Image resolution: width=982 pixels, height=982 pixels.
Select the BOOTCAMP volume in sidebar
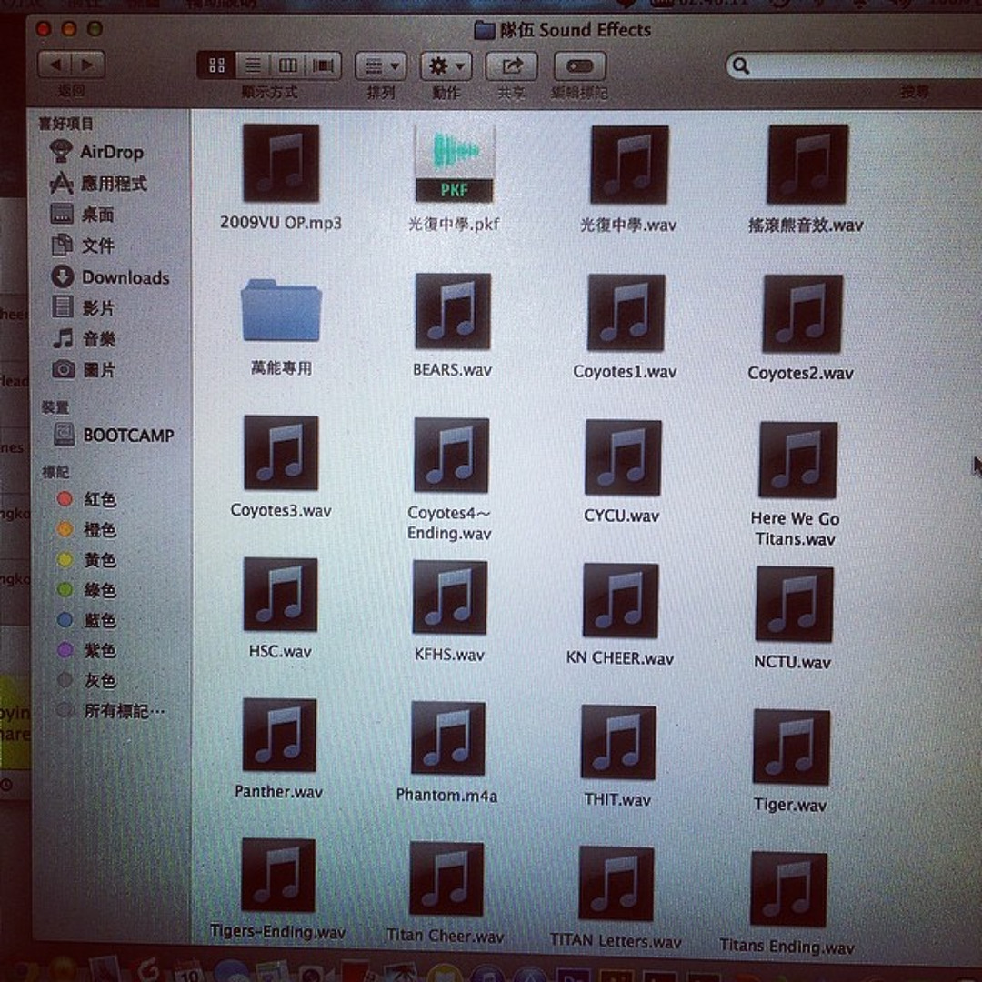point(127,436)
